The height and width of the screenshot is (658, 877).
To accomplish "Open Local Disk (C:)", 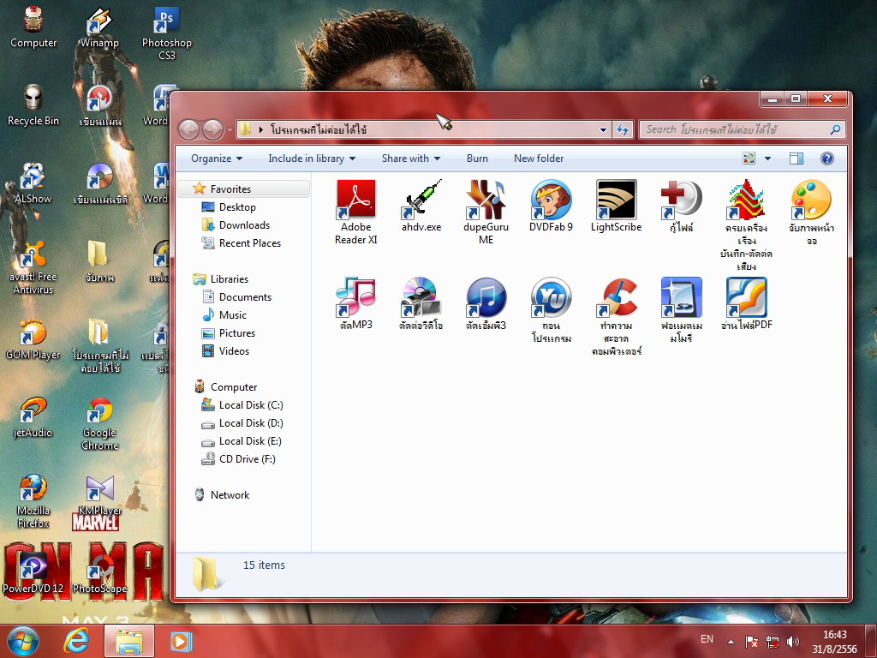I will 251,405.
